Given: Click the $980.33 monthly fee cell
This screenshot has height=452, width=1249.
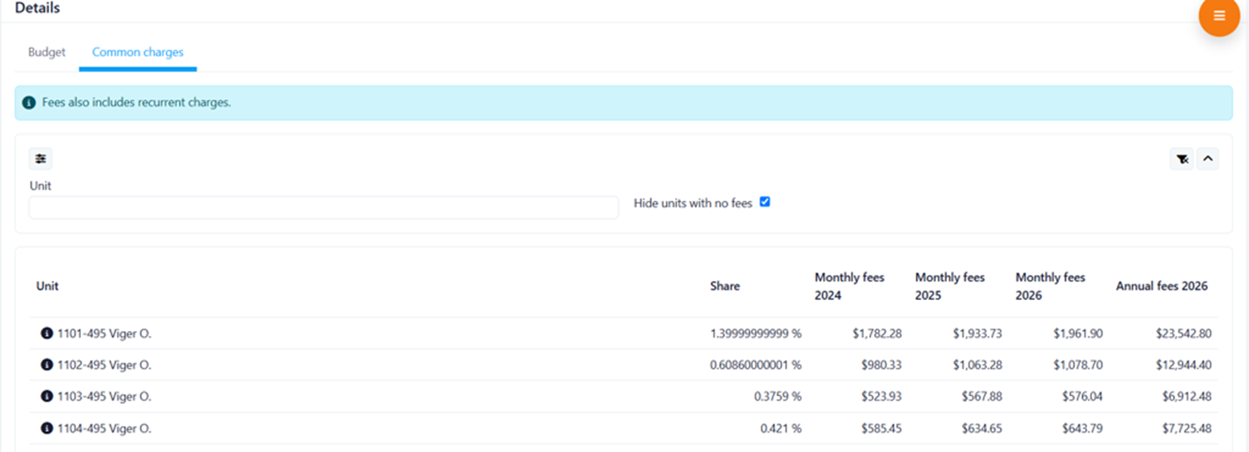Looking at the screenshot, I should (x=882, y=365).
